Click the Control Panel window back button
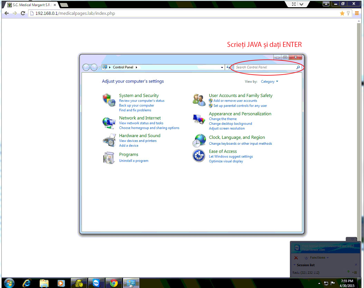 tap(86, 67)
